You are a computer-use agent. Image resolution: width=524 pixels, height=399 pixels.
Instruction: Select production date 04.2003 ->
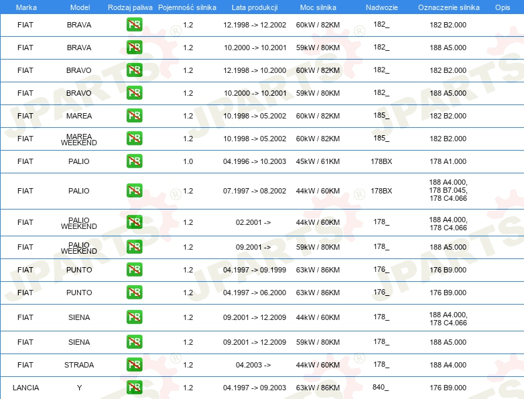pos(253,365)
